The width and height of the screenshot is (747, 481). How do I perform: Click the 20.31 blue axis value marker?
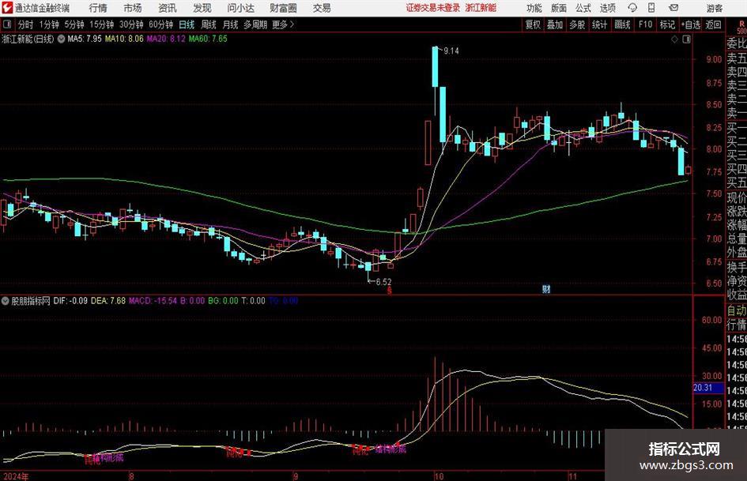pyautogui.click(x=708, y=388)
